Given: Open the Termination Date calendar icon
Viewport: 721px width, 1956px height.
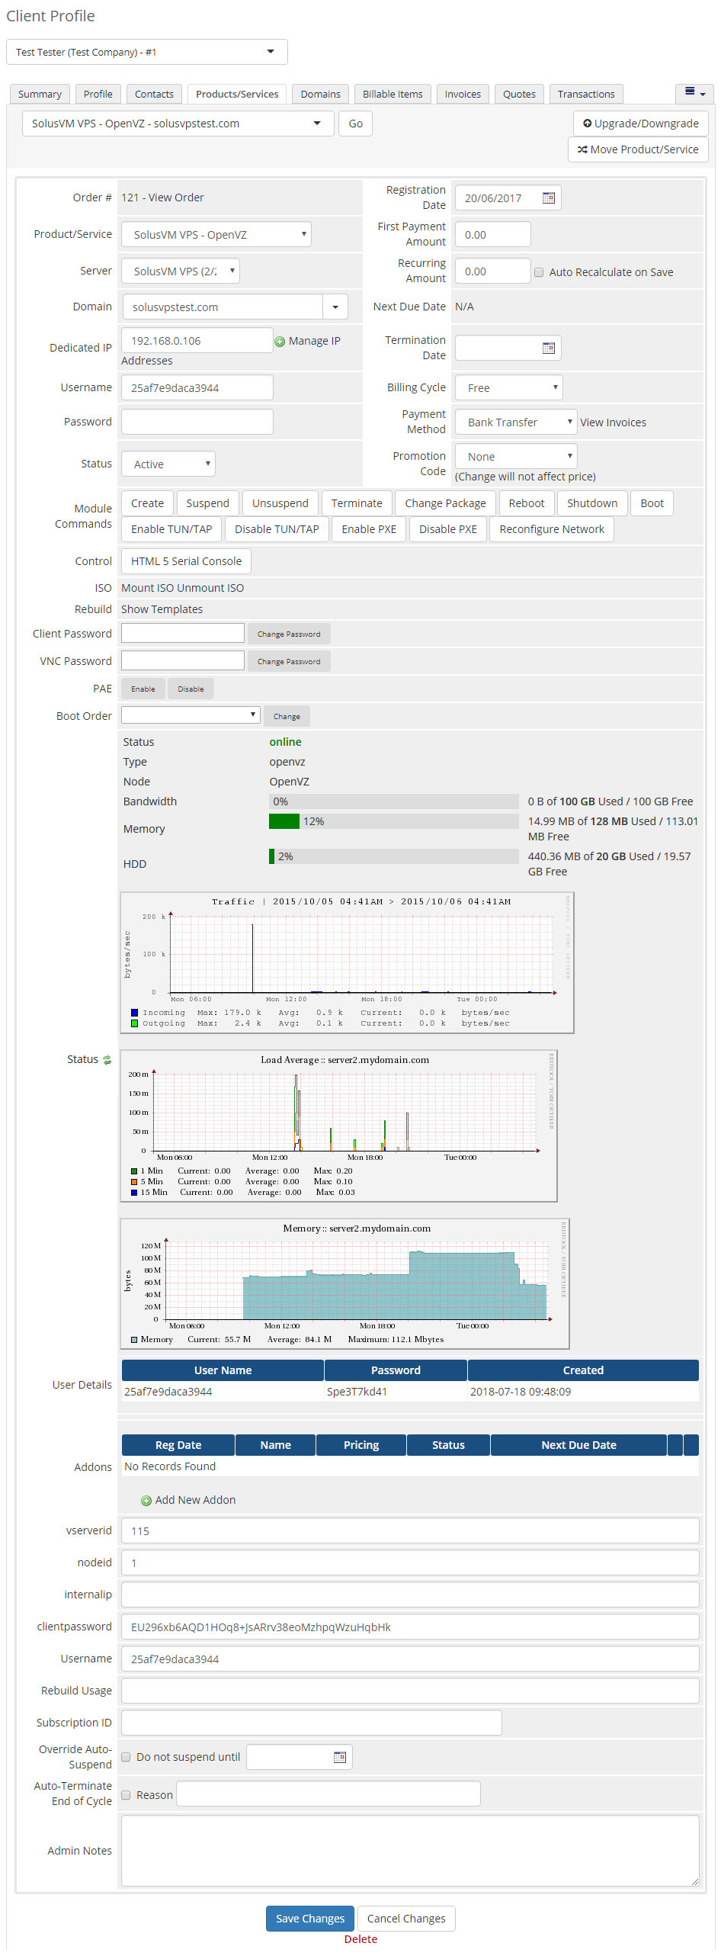Looking at the screenshot, I should (x=548, y=348).
